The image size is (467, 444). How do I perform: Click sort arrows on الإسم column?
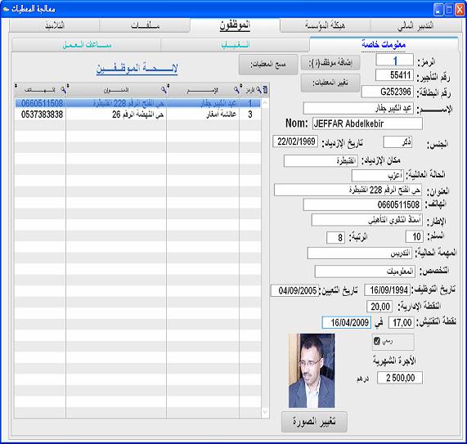click(x=168, y=87)
